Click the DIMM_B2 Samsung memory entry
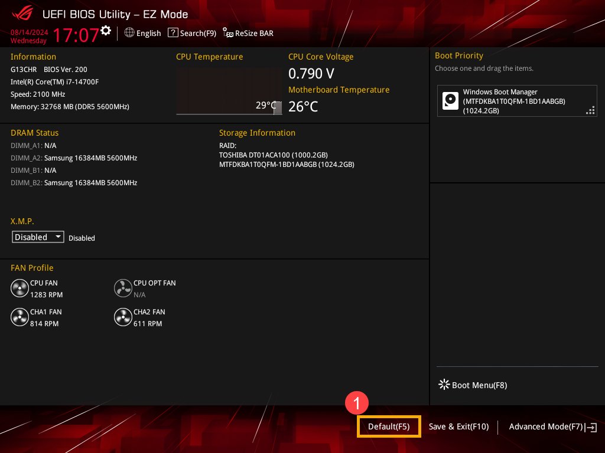Viewport: 605px width, 453px height. pyautogui.click(x=74, y=183)
